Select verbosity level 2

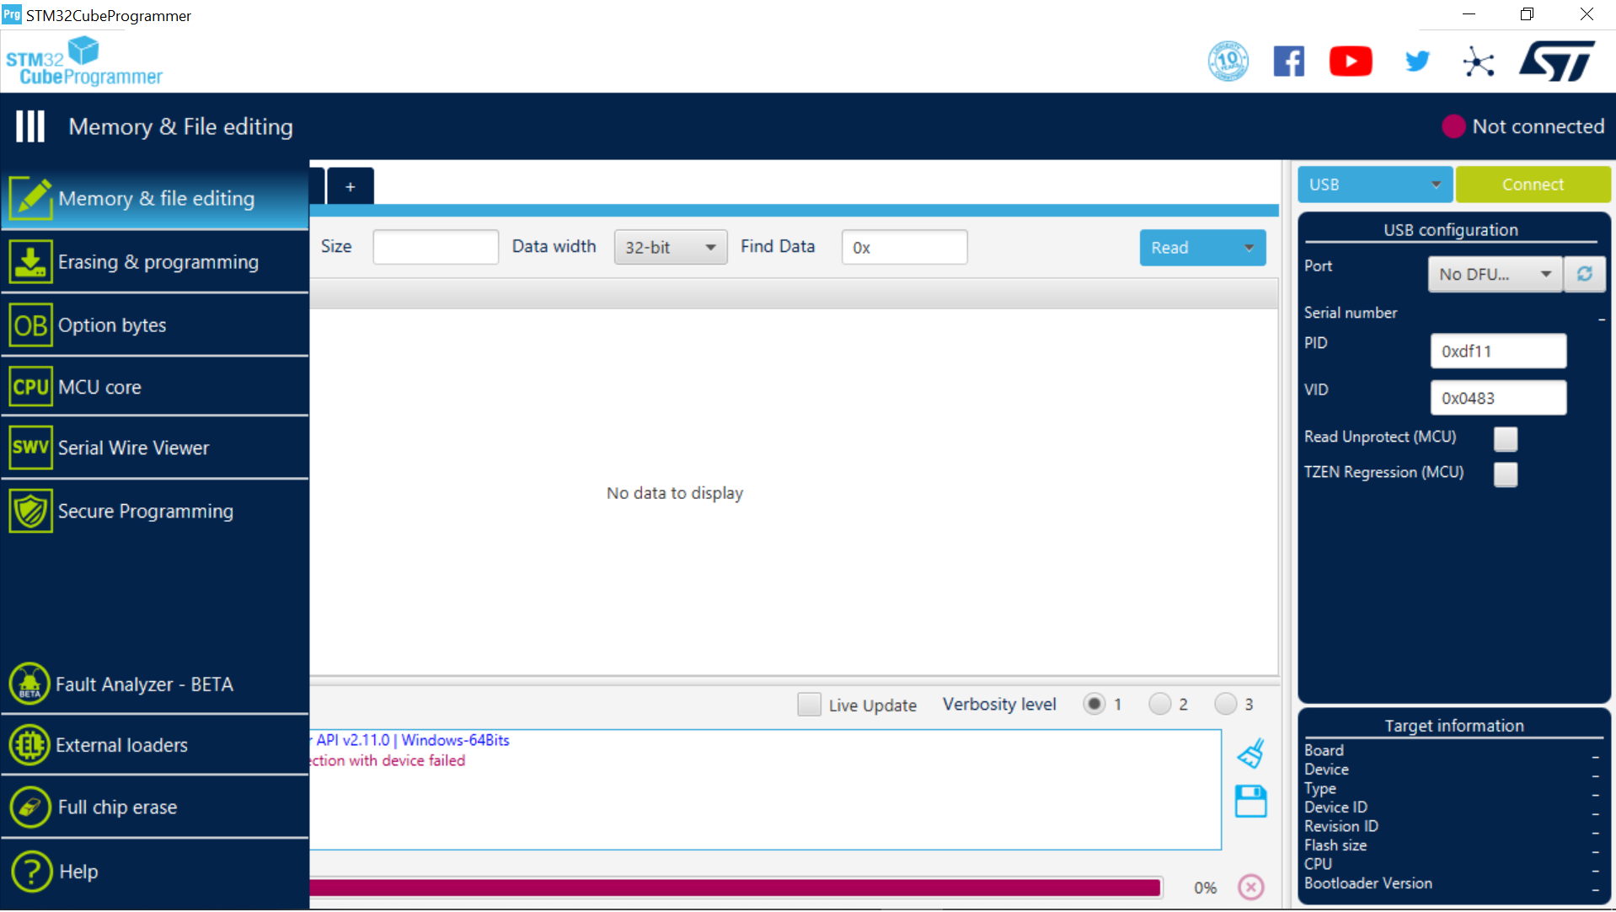(1159, 704)
